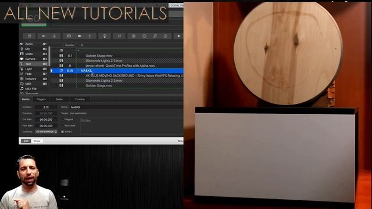
Task: Select Golden Stage.mov inside the MASKS group
Action: (99, 85)
